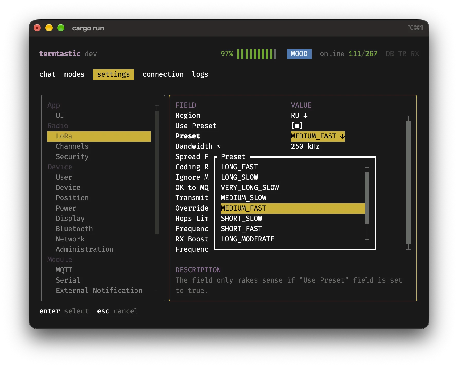458x367 pixels.
Task: Select LoRa in the sidebar
Action: click(99, 136)
